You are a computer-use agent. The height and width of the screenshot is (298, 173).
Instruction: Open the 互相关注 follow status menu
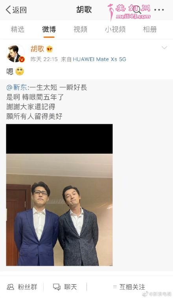(x=129, y=287)
